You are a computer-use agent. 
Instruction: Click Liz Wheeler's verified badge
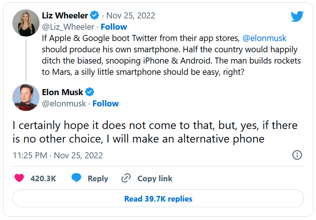click(95, 16)
